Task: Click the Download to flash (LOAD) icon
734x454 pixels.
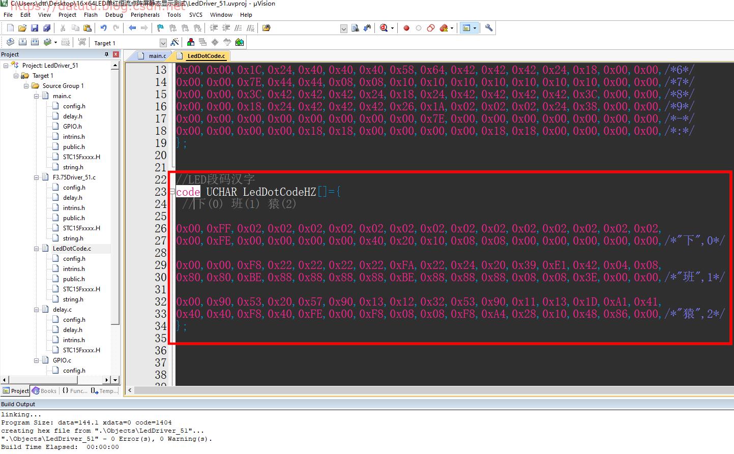Action: click(82, 42)
